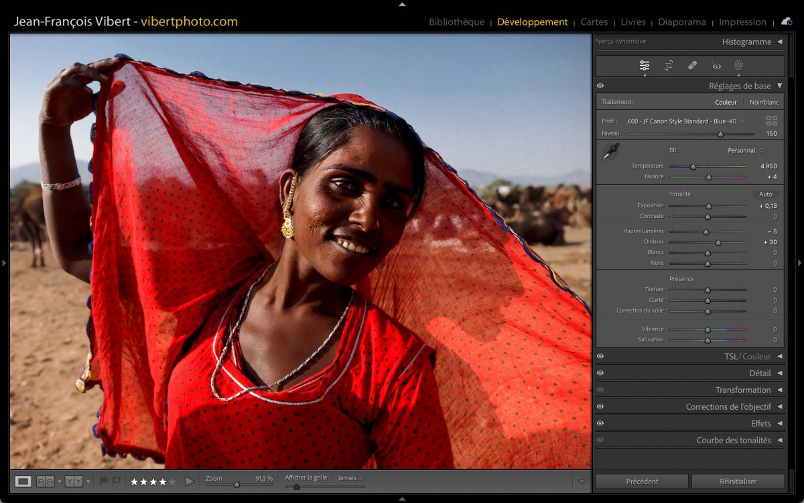Open the BB white balance preset dropdown
The height and width of the screenshot is (503, 804).
(x=744, y=150)
